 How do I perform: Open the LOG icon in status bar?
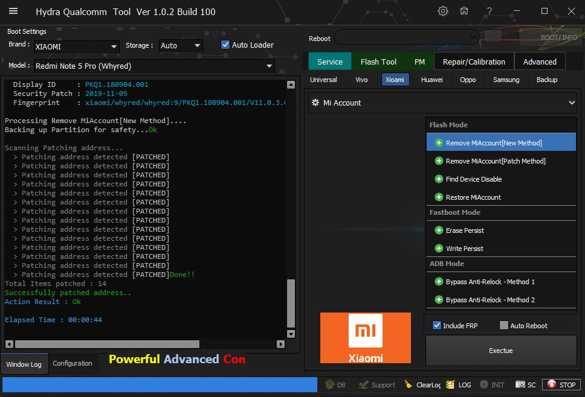[x=450, y=384]
